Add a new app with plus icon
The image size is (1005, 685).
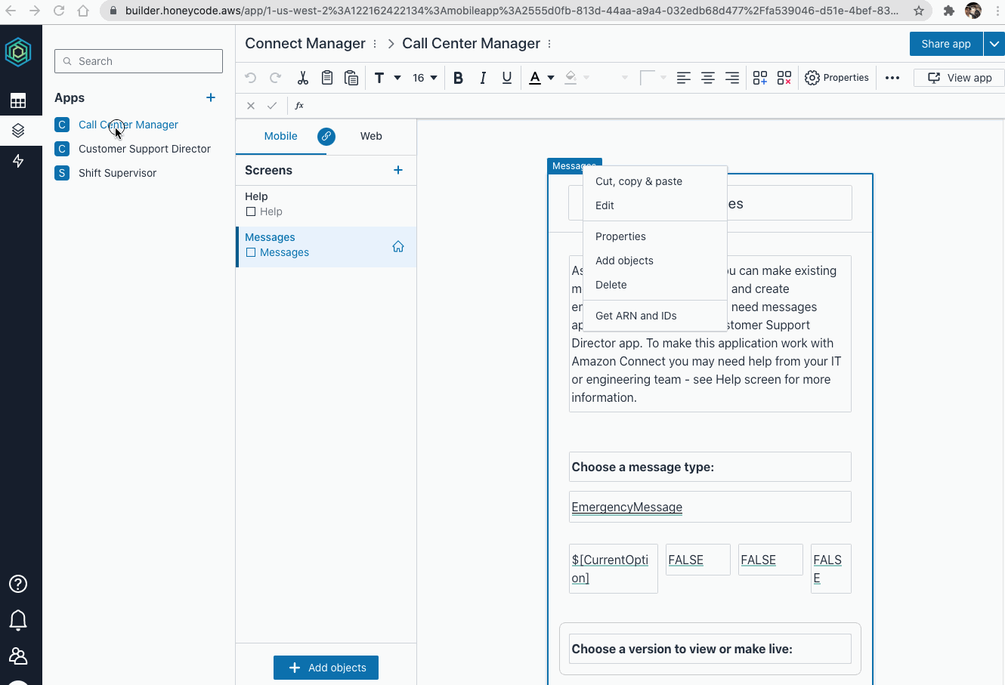click(x=211, y=97)
